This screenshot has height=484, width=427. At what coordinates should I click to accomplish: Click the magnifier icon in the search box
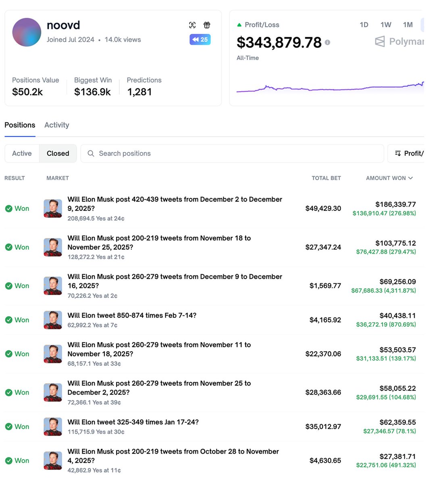[x=91, y=153]
